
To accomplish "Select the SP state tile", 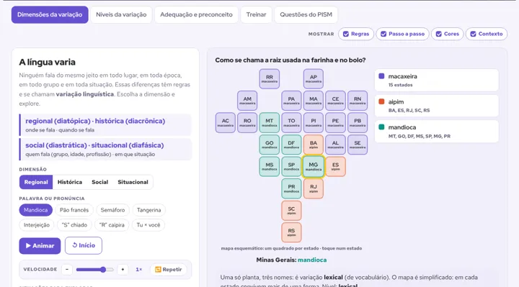I will tap(291, 166).
